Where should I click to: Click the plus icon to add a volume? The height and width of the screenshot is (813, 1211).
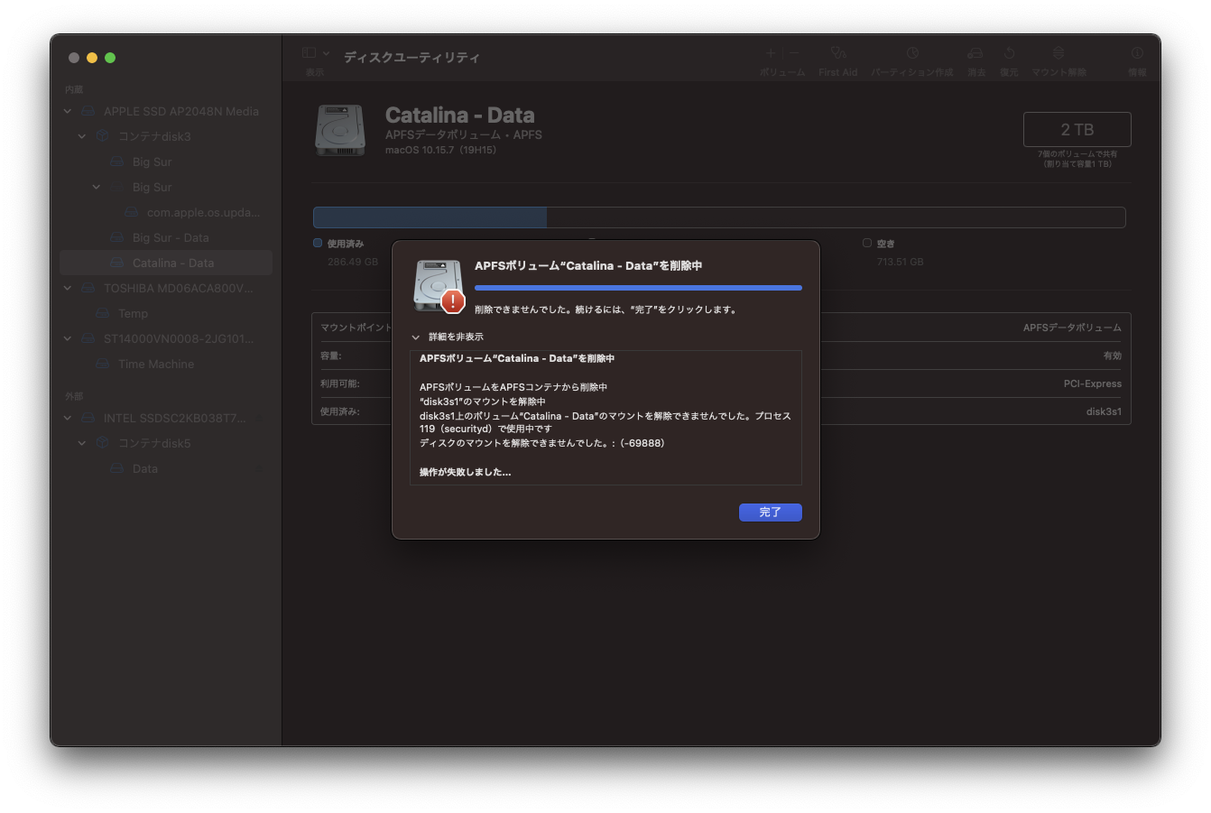click(771, 54)
